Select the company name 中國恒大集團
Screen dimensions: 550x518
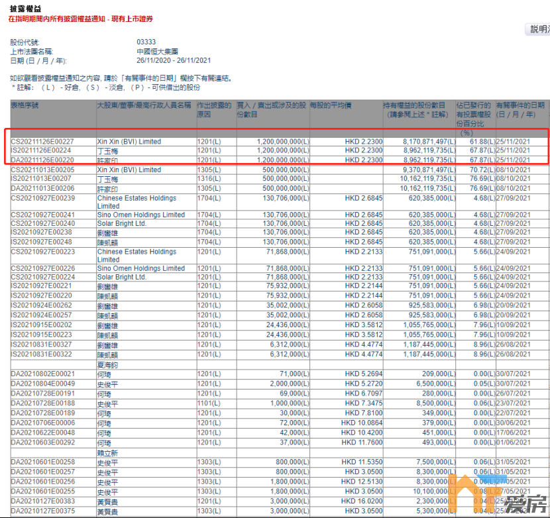158,52
